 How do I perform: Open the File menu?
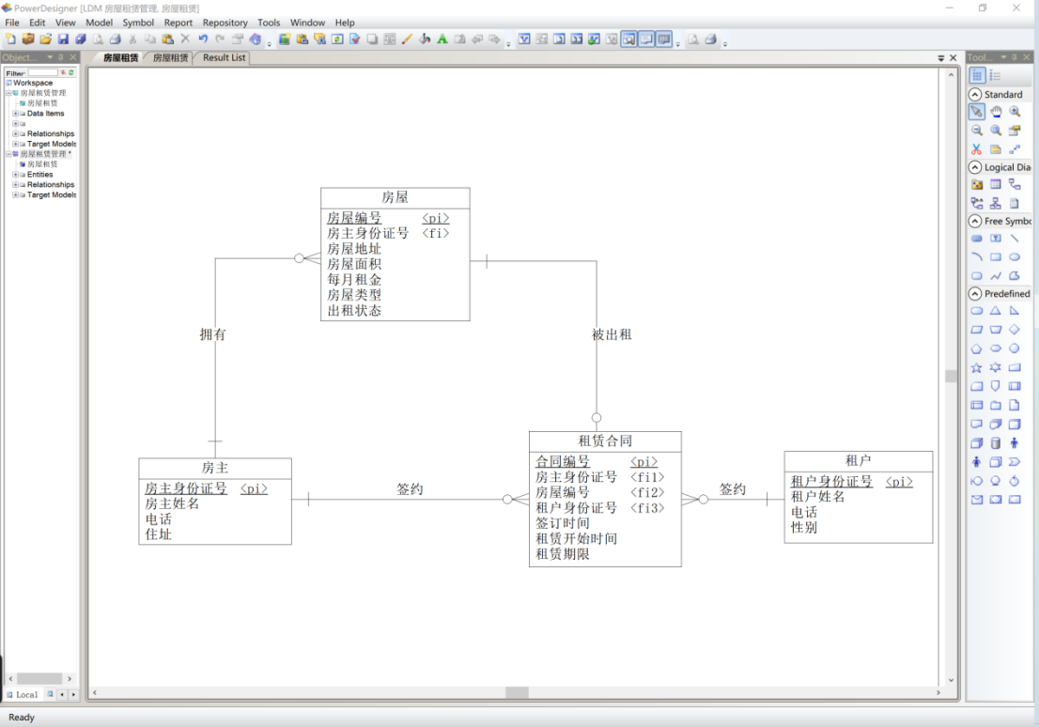coord(12,23)
